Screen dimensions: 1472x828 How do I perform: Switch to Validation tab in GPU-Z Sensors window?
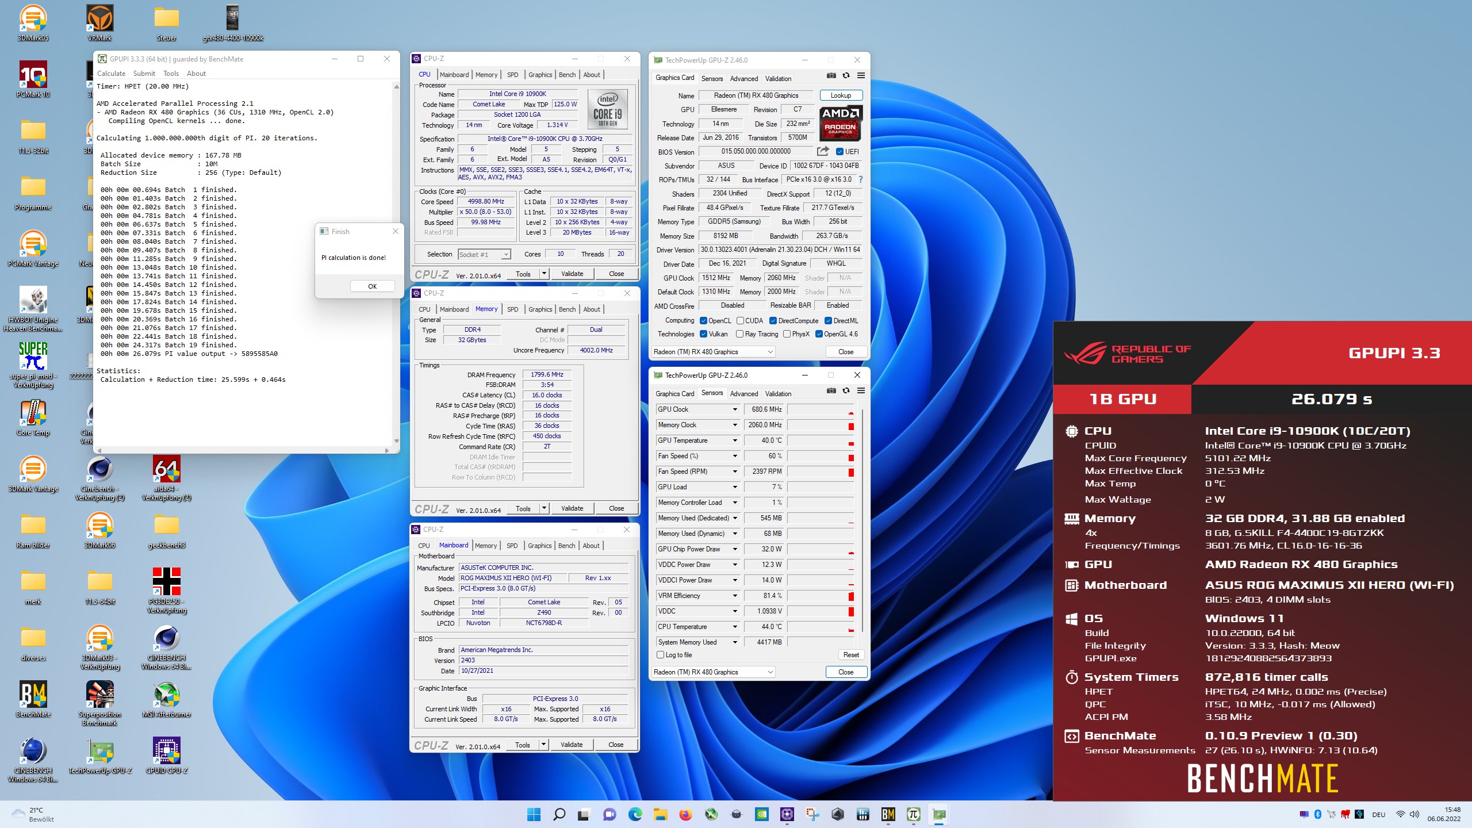pos(778,394)
